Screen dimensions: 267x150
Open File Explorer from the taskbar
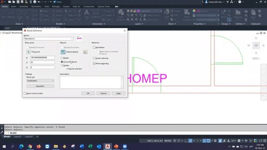point(56,146)
